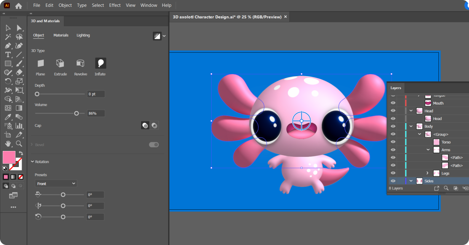
Task: Select the Pen tool in toolbar
Action: [8, 46]
